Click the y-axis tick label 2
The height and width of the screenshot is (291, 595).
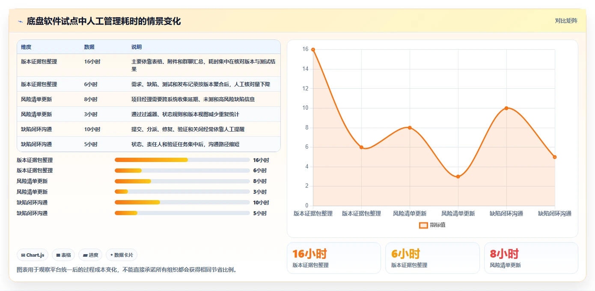pos(306,186)
